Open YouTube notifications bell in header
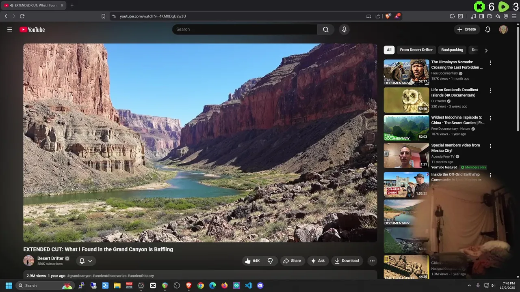Screen dimensions: 520x292 pos(488,30)
